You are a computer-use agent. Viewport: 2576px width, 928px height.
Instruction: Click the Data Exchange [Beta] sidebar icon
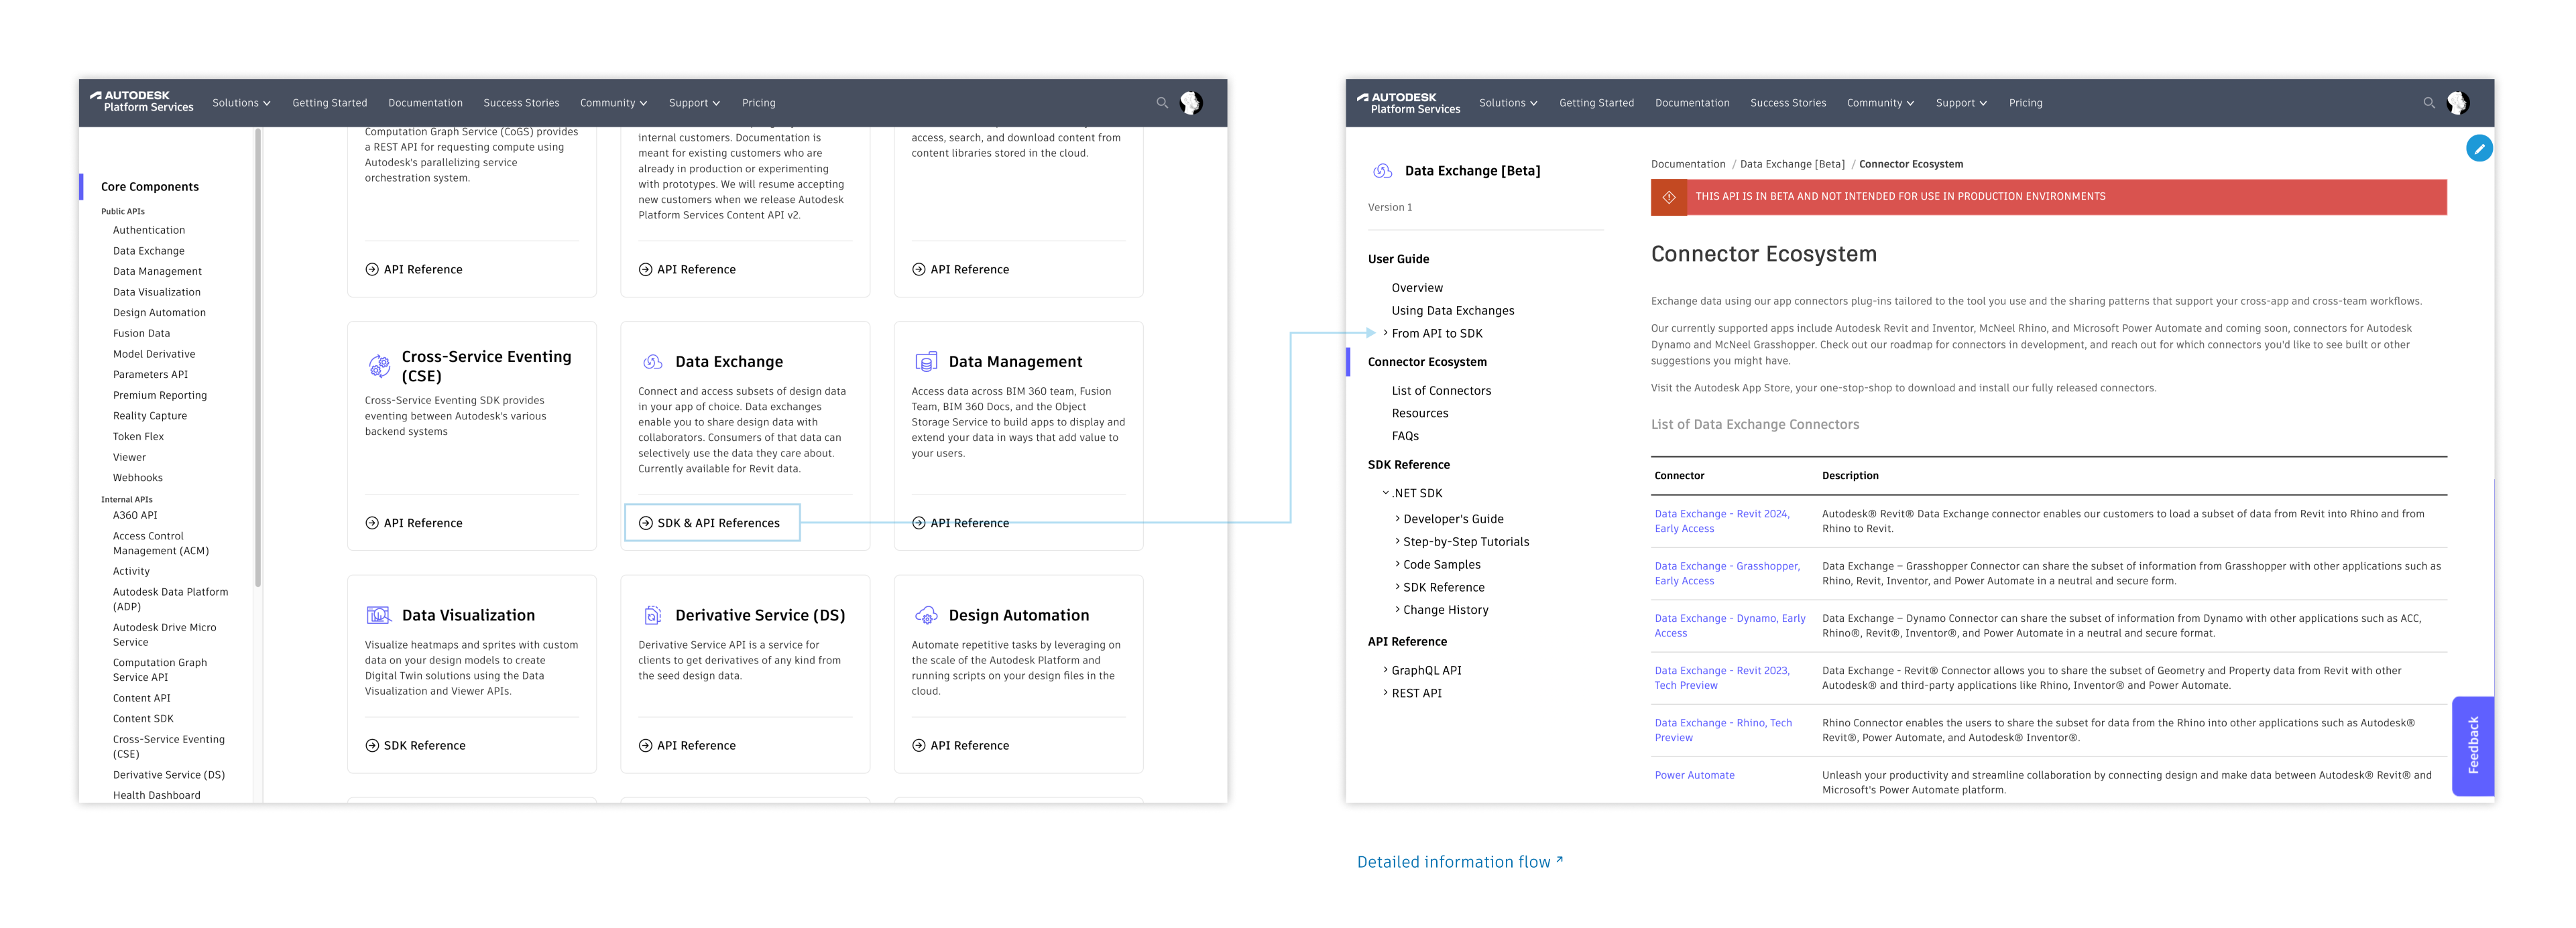1383,171
